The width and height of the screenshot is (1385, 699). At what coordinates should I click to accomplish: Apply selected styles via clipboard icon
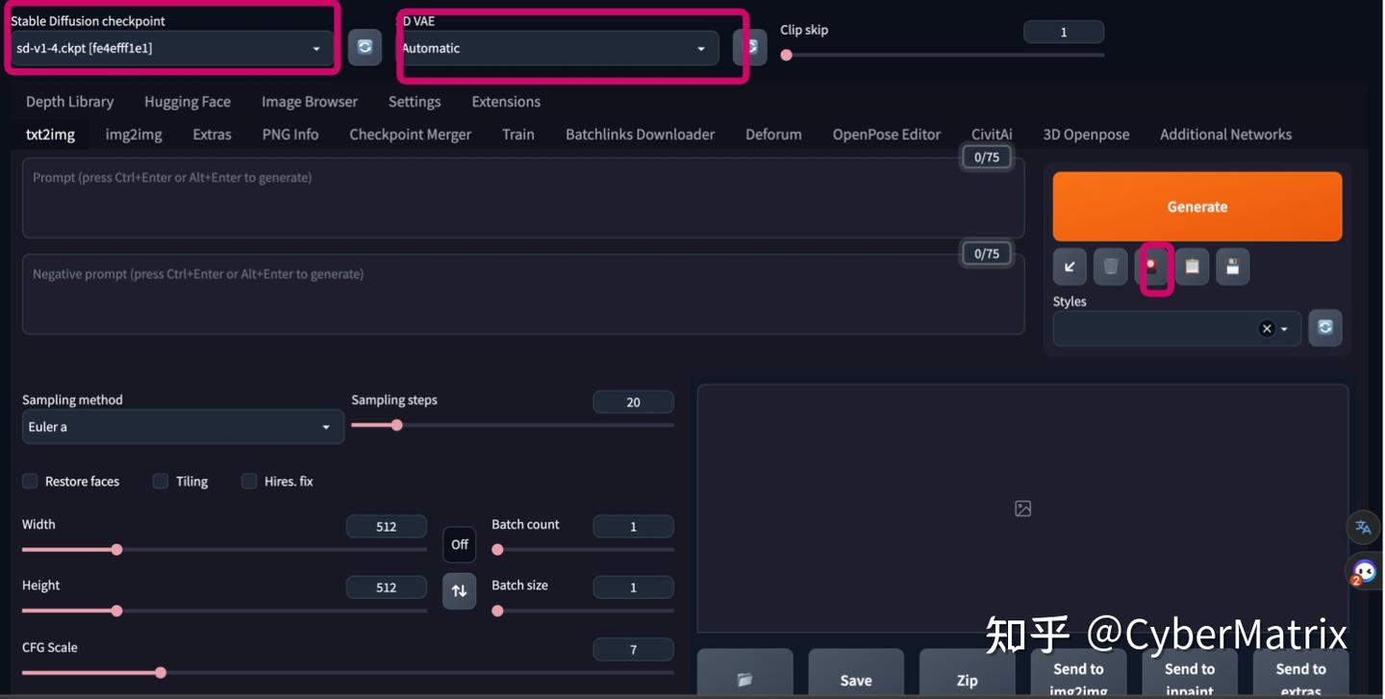point(1192,266)
